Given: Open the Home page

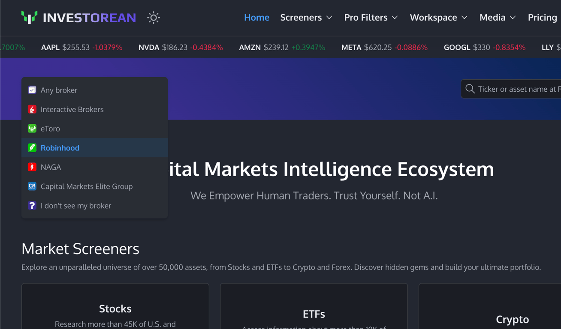Looking at the screenshot, I should click(256, 18).
